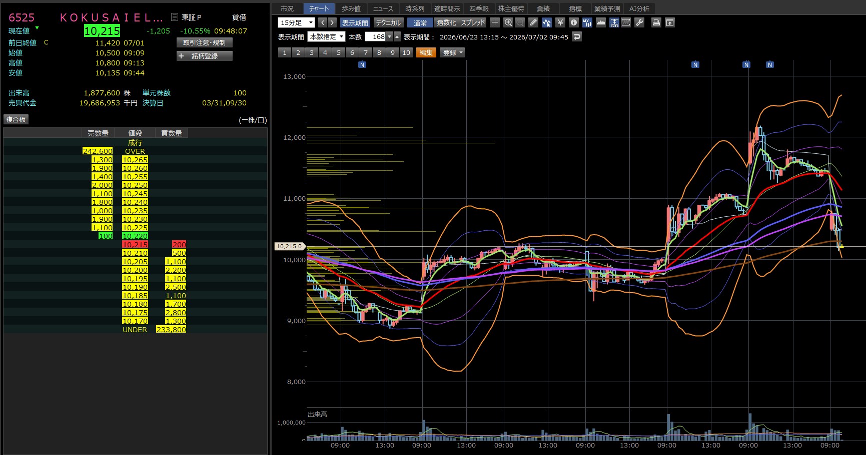Select the チャート tab
The height and width of the screenshot is (455, 866).
click(319, 8)
